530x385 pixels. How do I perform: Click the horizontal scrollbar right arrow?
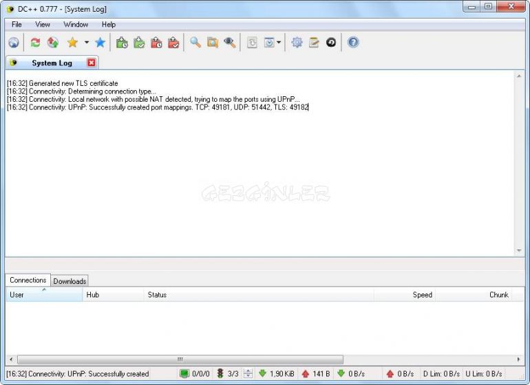point(519,359)
